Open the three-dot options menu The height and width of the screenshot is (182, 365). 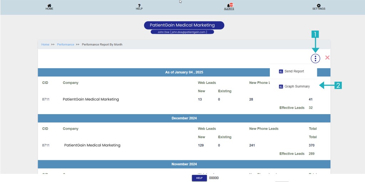pos(315,58)
